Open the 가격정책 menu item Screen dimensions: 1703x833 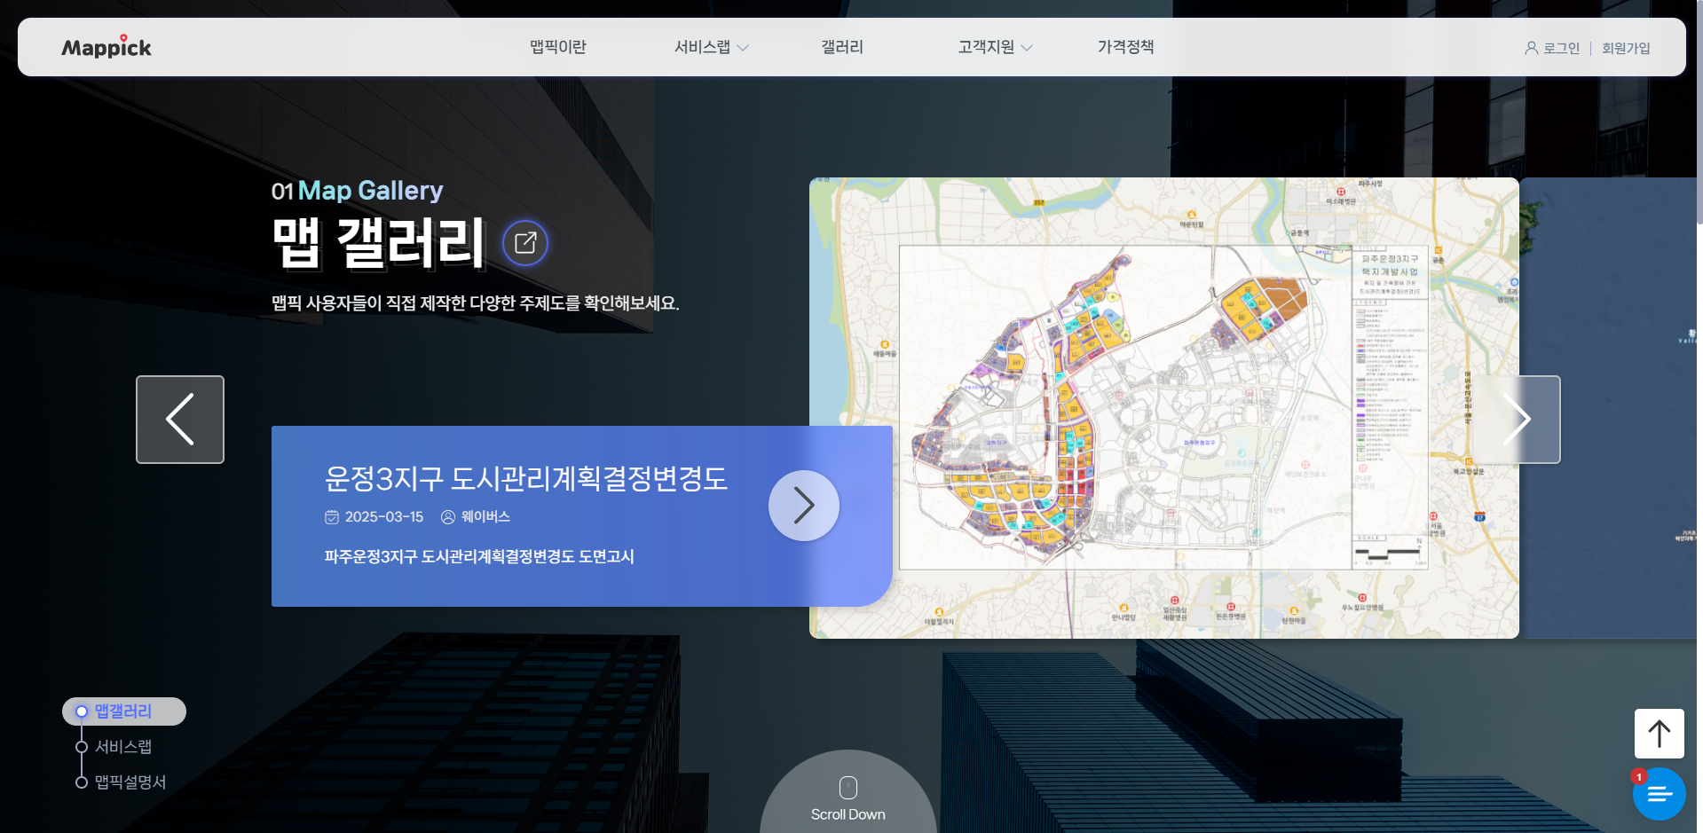coord(1125,47)
